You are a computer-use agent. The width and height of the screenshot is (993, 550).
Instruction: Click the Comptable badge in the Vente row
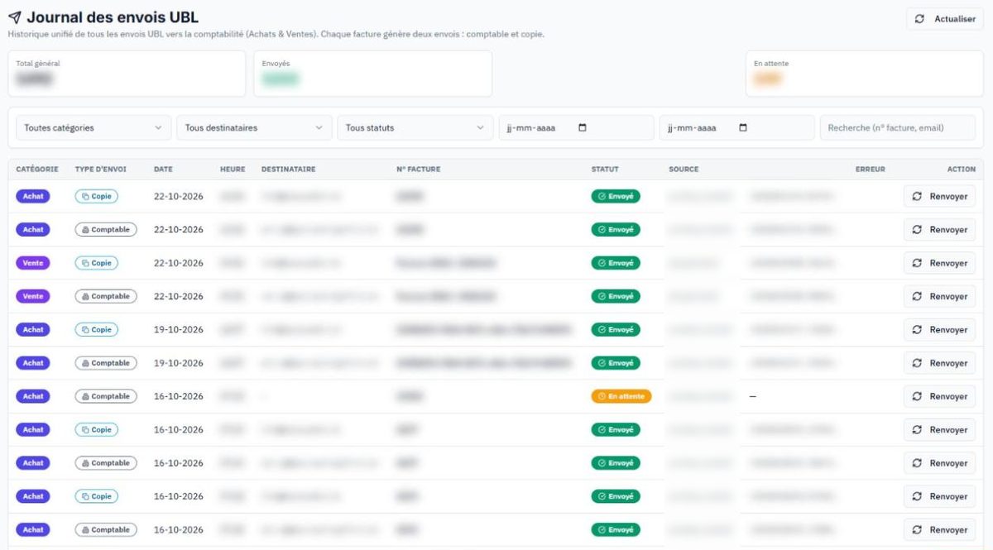[x=106, y=296]
